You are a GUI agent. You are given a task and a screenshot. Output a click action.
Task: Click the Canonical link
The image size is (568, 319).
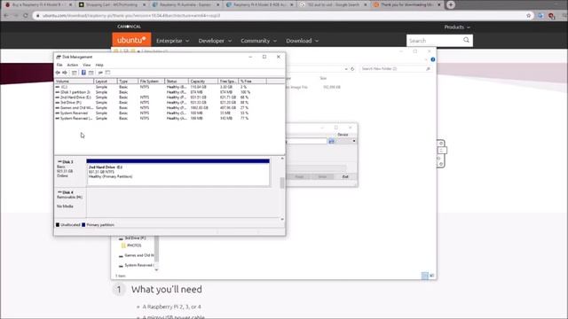coord(129,27)
